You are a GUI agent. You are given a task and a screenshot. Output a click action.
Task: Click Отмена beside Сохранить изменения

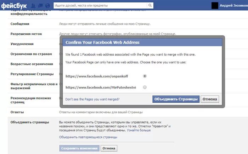coord(109,148)
